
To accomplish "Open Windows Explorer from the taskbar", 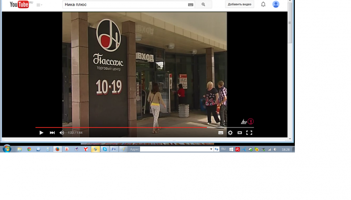I will [x=20, y=149].
